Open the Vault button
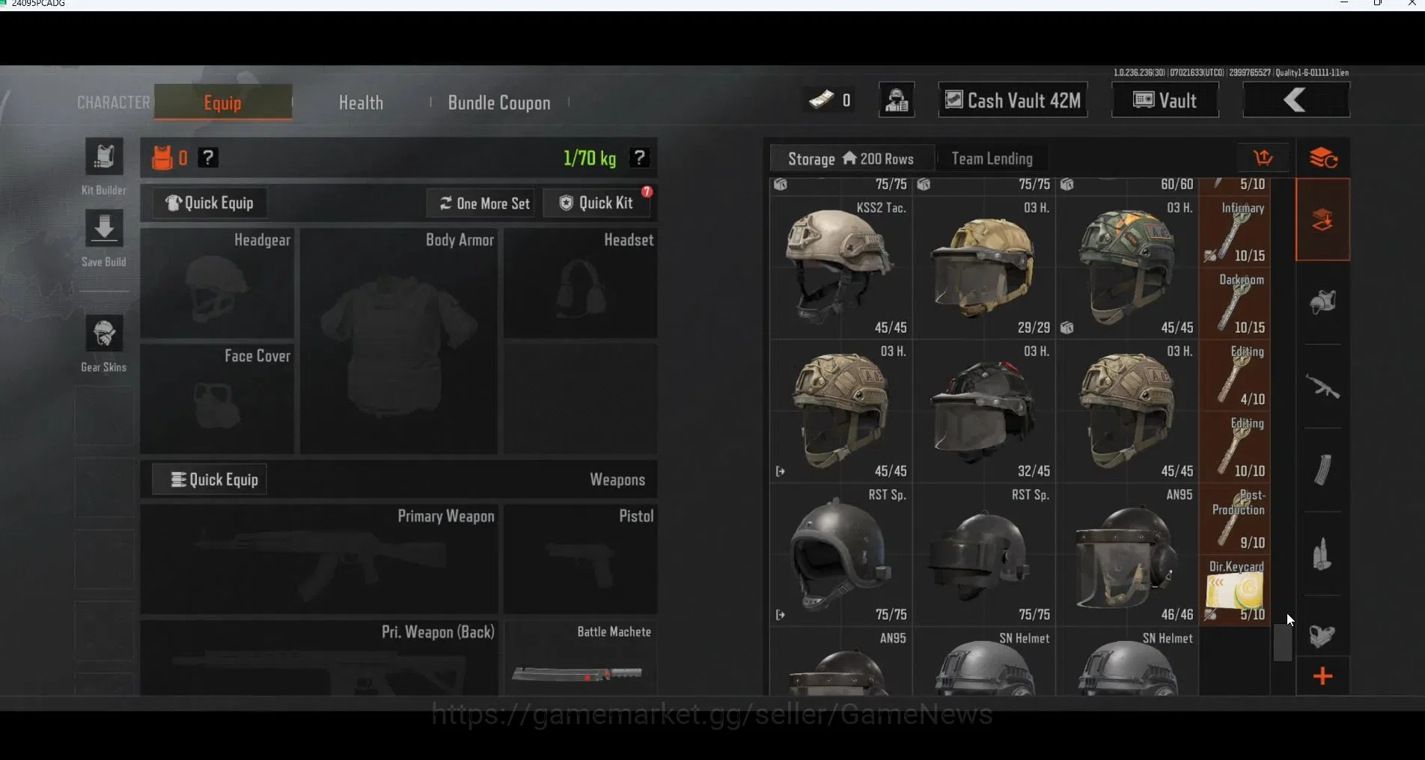Screen dimensions: 1425x760 tap(1165, 100)
